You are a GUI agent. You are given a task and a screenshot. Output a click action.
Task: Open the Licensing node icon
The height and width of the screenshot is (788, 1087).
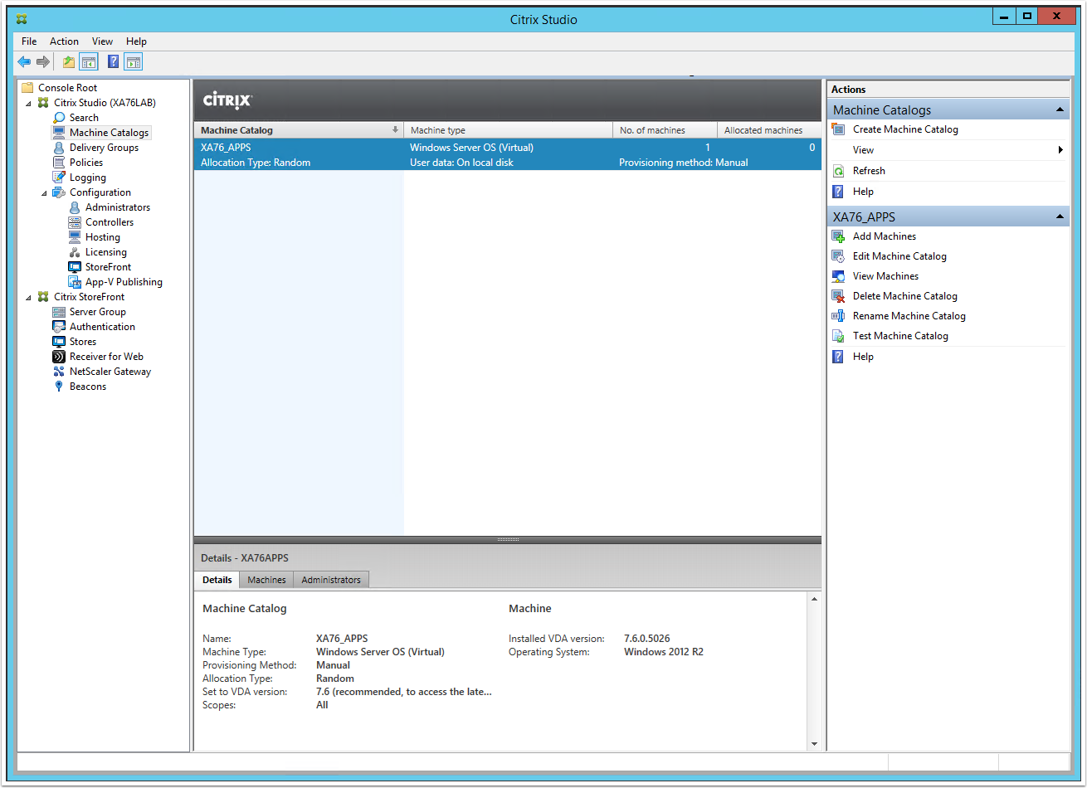coord(75,252)
